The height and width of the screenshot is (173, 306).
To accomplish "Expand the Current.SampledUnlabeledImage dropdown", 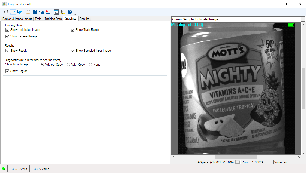I will [303, 19].
